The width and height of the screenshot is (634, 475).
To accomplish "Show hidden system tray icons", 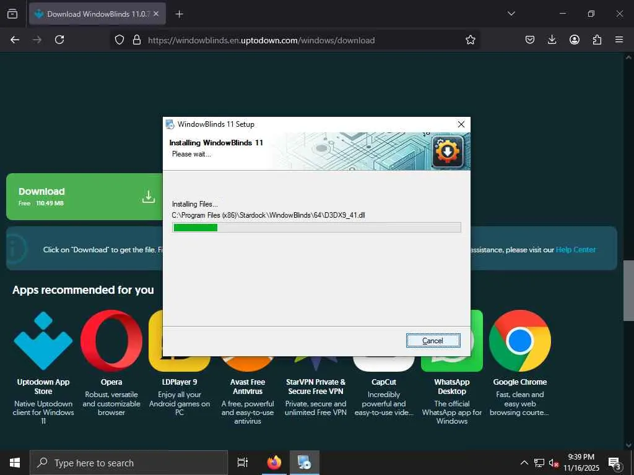I will pyautogui.click(x=524, y=463).
